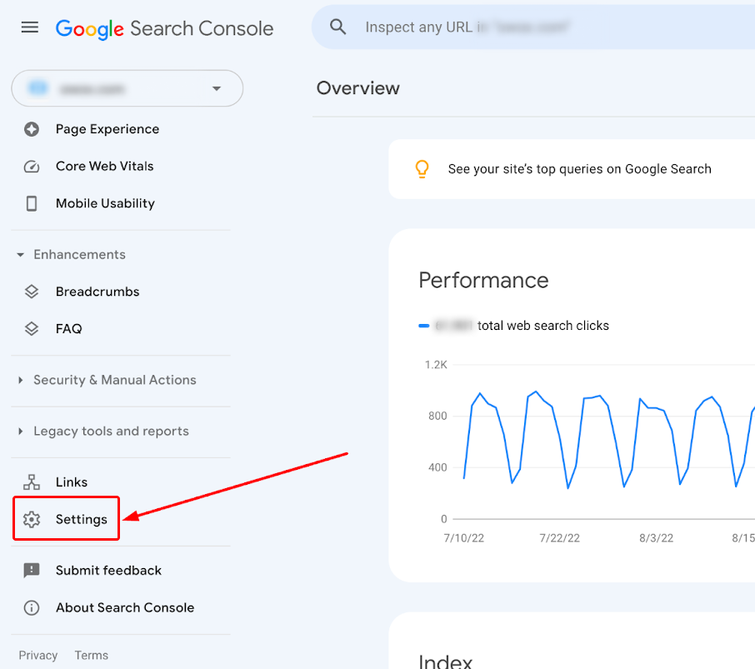Click the About info icon

(32, 608)
